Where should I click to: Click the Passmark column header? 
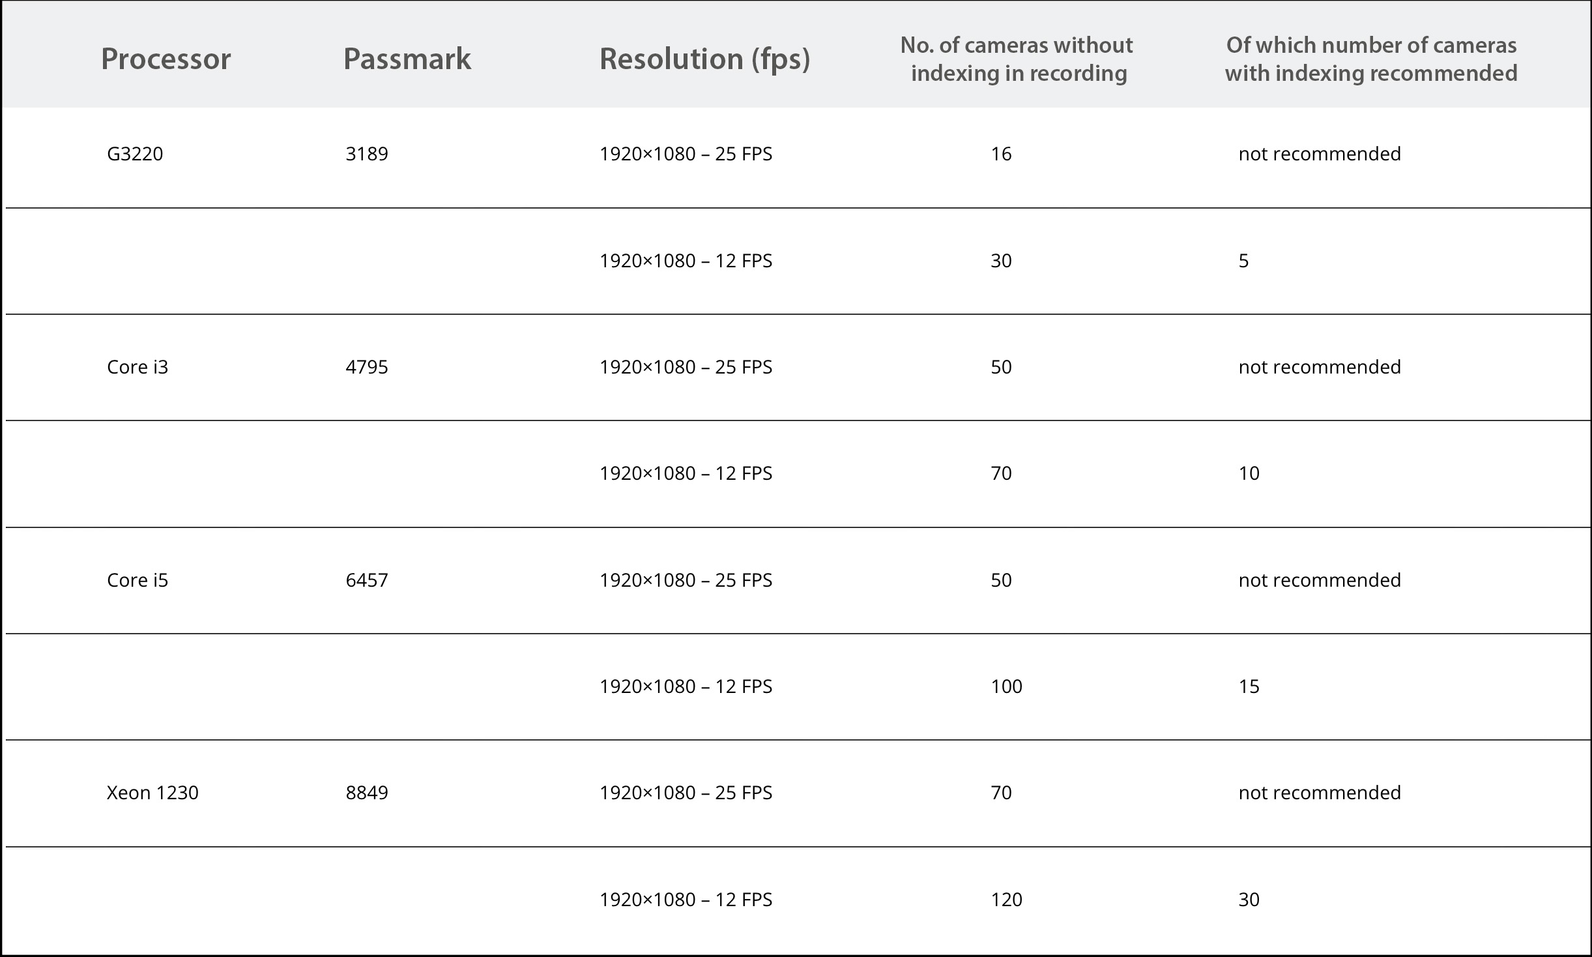pos(407,59)
